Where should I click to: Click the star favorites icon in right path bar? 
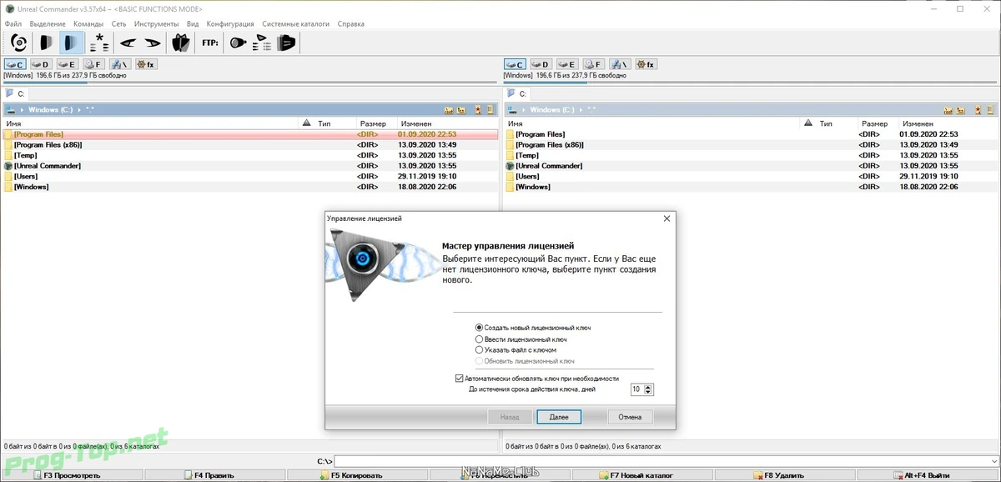point(978,110)
